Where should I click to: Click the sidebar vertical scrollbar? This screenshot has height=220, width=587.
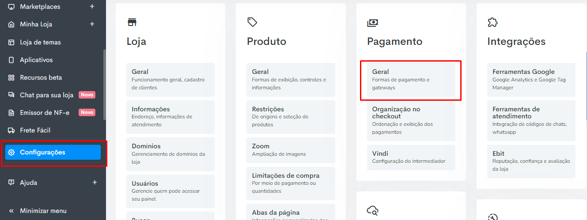(105, 84)
